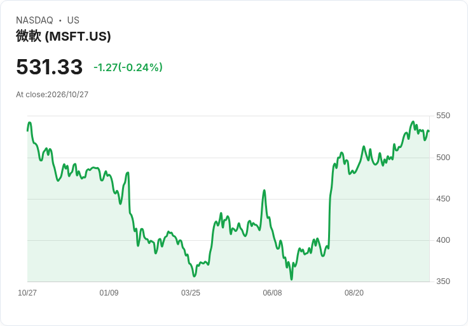This screenshot has width=468, height=326.
Task: Click the 06/08 date axis label
Action: [x=272, y=293]
